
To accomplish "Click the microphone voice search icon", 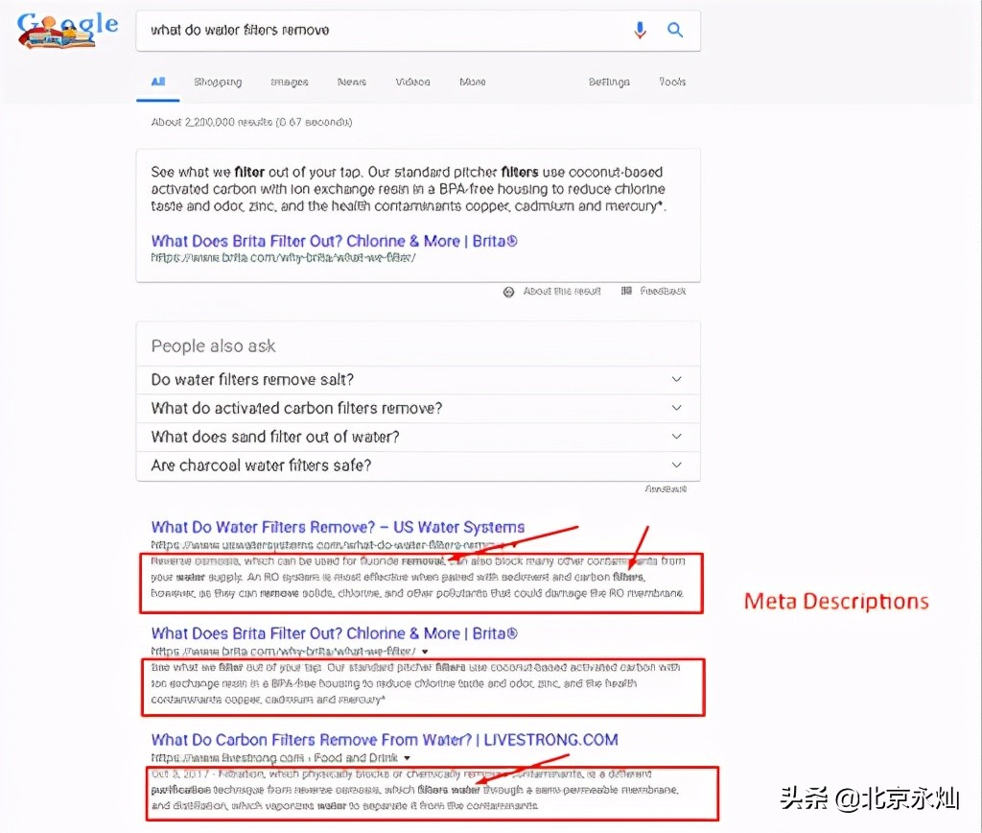I will [640, 31].
